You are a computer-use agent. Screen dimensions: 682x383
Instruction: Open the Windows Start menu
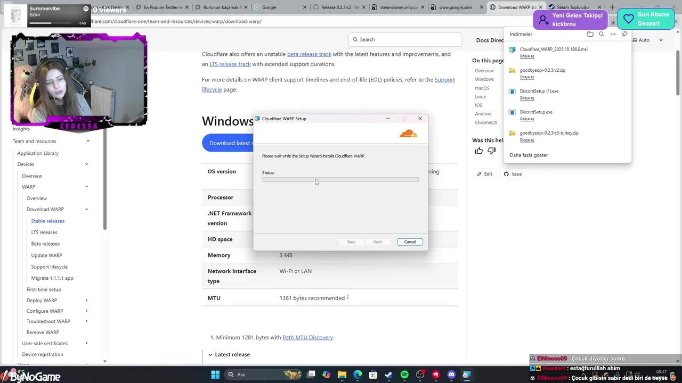coord(215,374)
